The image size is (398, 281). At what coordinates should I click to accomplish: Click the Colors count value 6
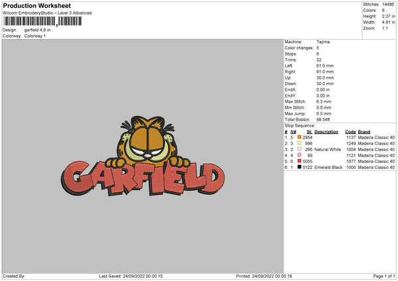(x=383, y=11)
